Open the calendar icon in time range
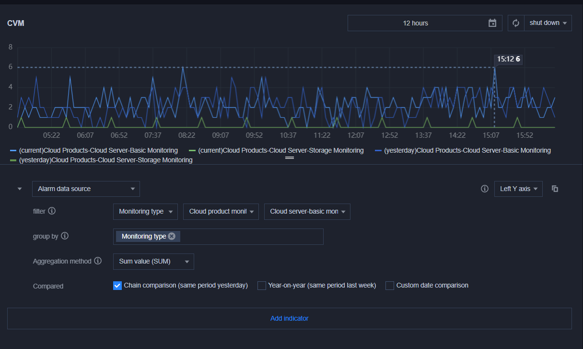The image size is (583, 349). tap(492, 23)
